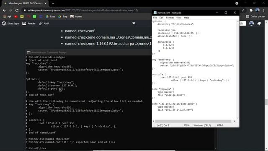Screen dimensions: 268x151
Task: Click the browser page vertical scrollbar thumb
Action: (x=266, y=102)
